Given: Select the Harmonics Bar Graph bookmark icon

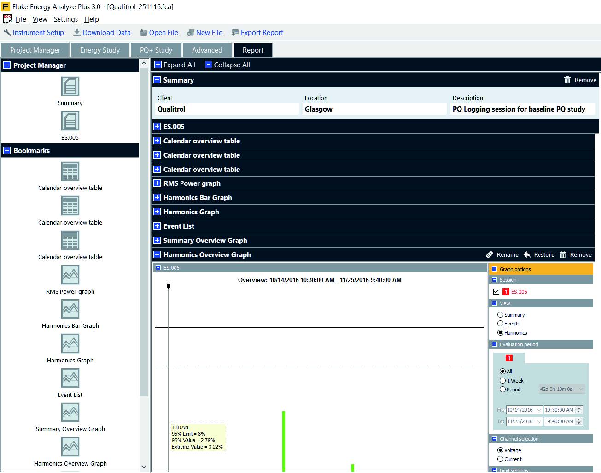Looking at the screenshot, I should [x=70, y=309].
